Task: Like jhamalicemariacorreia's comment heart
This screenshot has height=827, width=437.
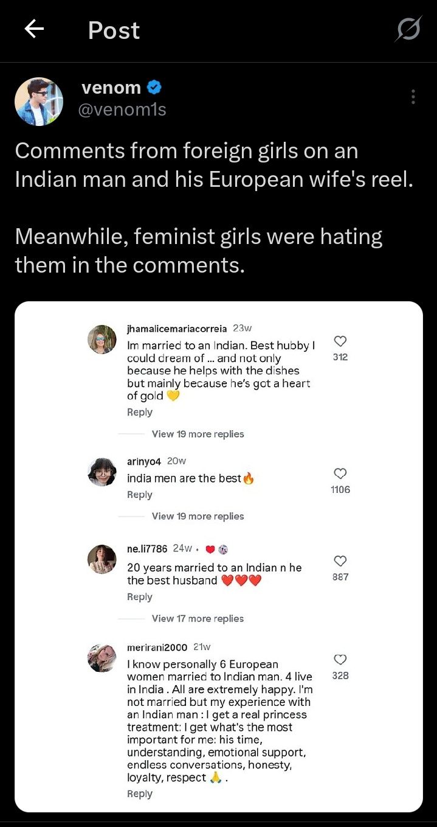Action: coord(340,341)
